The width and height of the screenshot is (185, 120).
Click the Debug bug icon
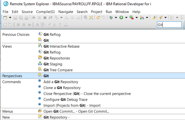(111, 18)
